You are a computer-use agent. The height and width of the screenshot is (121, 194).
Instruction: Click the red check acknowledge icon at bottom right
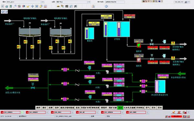(174, 112)
